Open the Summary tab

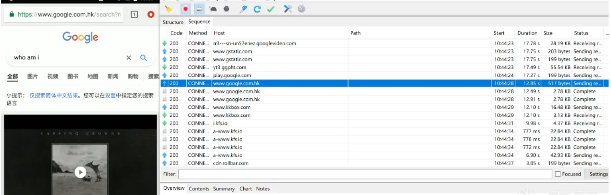[x=224, y=189]
